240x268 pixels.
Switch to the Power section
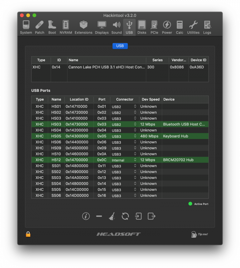click(x=167, y=28)
